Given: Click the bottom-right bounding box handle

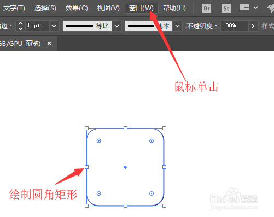Looking at the screenshot, I should coord(164,206).
